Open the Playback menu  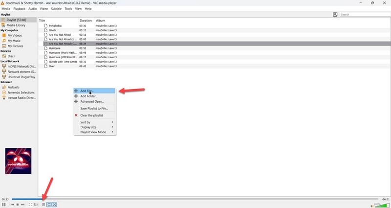(19, 9)
